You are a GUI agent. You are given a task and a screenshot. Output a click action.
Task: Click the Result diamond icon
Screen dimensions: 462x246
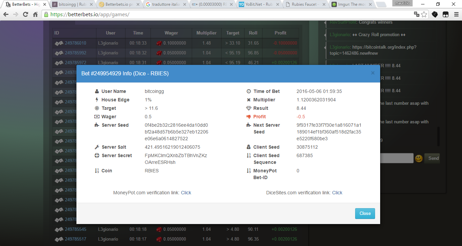pos(249,108)
